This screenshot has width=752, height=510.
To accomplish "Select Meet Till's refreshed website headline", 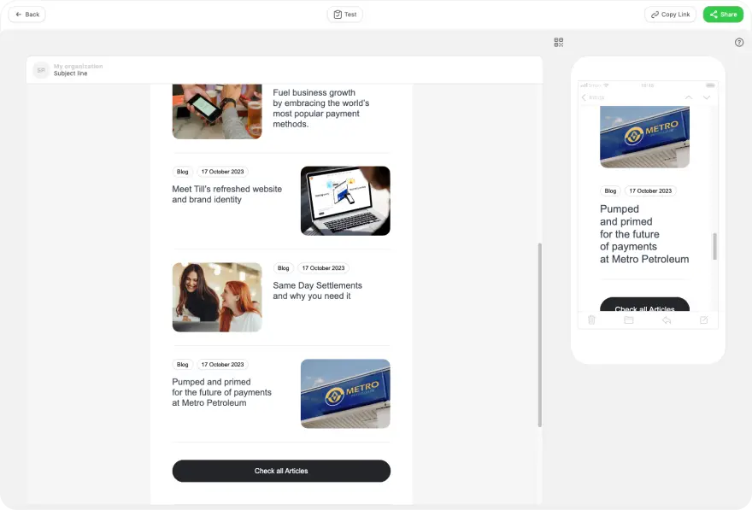I will click(x=226, y=194).
